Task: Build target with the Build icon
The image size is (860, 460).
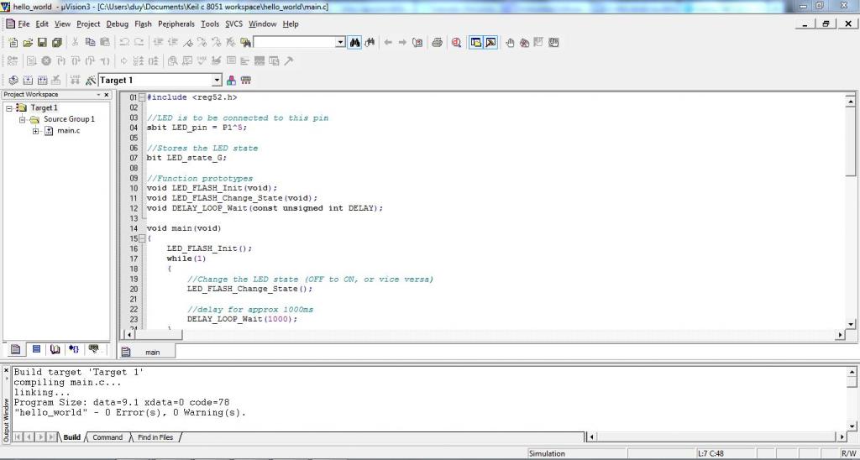Action: click(28, 80)
